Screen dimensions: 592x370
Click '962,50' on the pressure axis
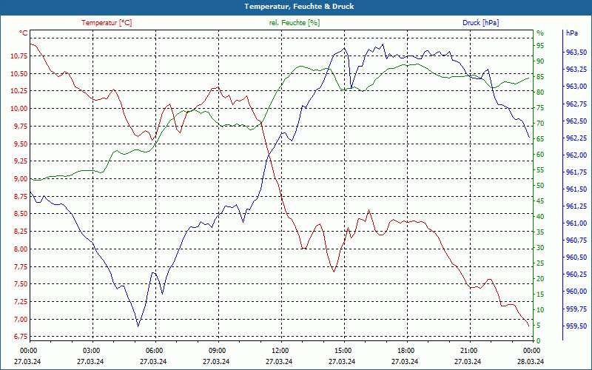577,121
